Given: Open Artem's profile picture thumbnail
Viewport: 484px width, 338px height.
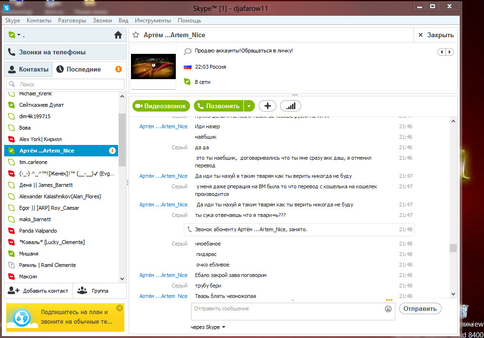Looking at the screenshot, I should [153, 66].
